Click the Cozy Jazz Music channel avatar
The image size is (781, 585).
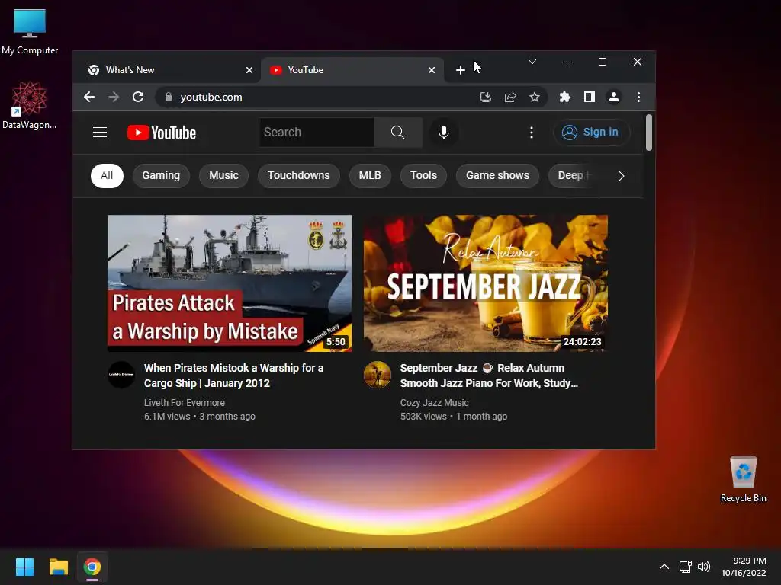coord(377,375)
